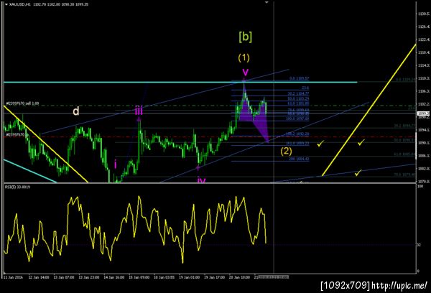Click the check mark right of yellow rising trendline
The height and width of the screenshot is (293, 431).
point(361,142)
